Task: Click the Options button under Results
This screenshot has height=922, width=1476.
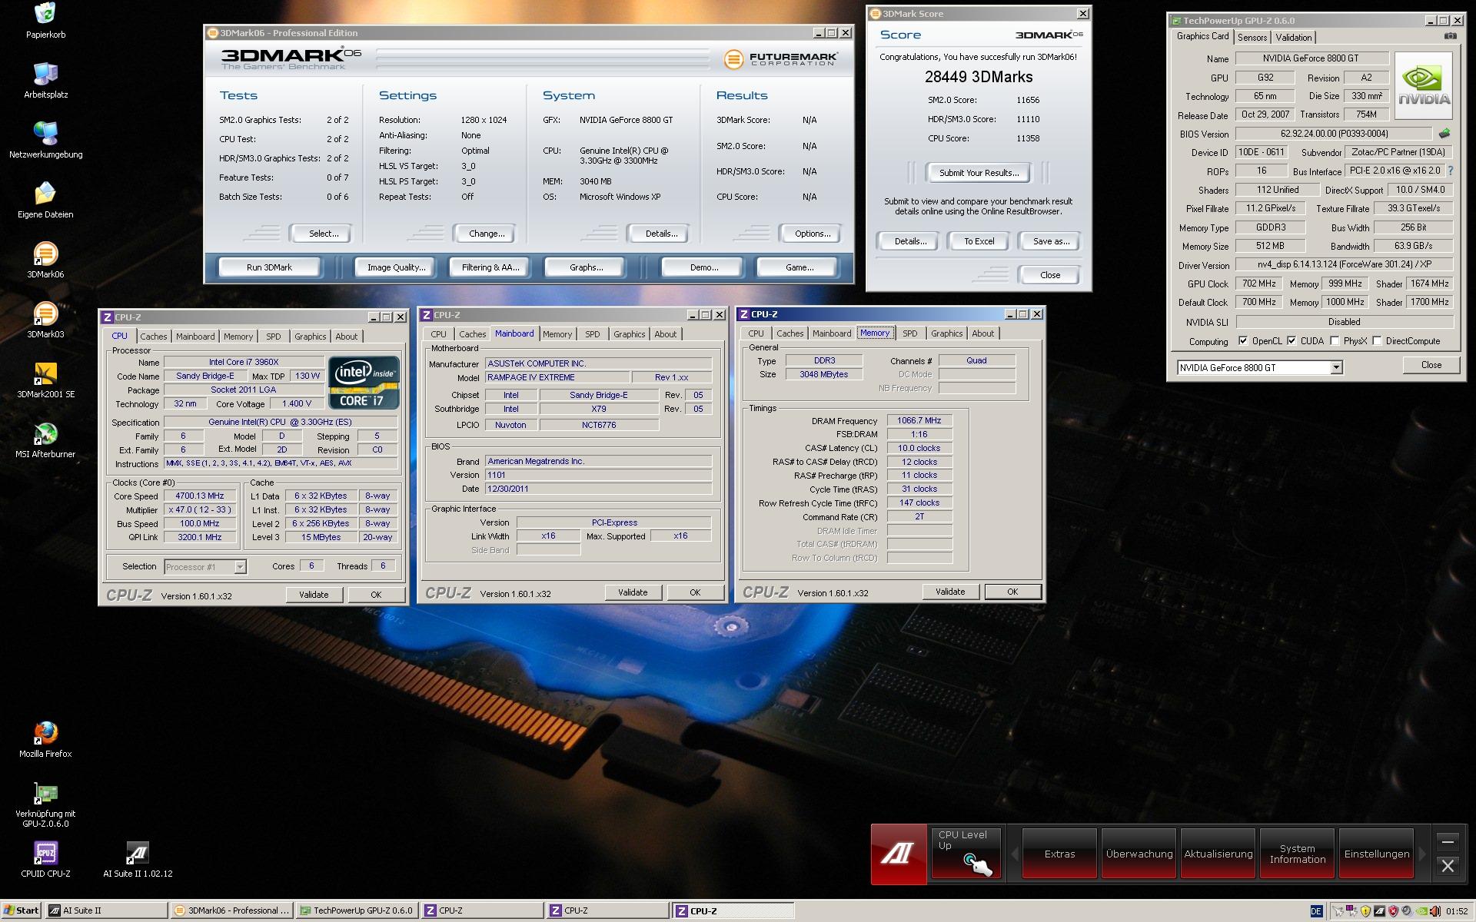Action: click(812, 234)
